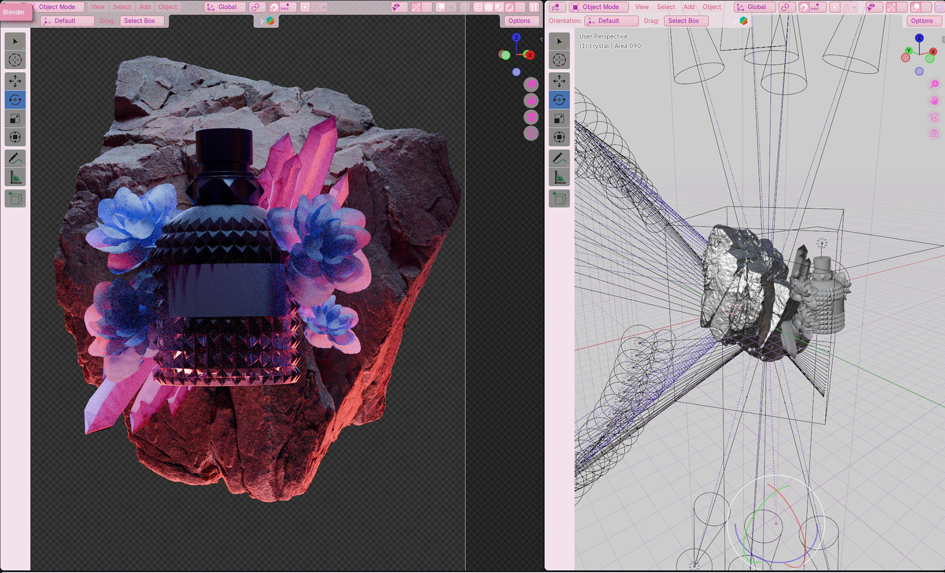The image size is (945, 573).
Task: Select the Add Cube tool in right viewport
Action: click(559, 199)
